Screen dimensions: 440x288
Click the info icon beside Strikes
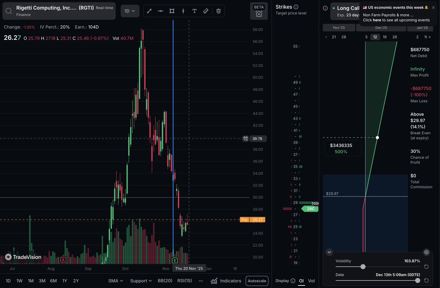click(296, 7)
